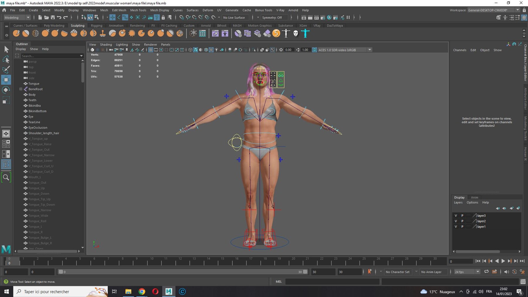Image resolution: width=528 pixels, height=297 pixels.
Task: Toggle playback P of layer2
Action: pos(462,221)
